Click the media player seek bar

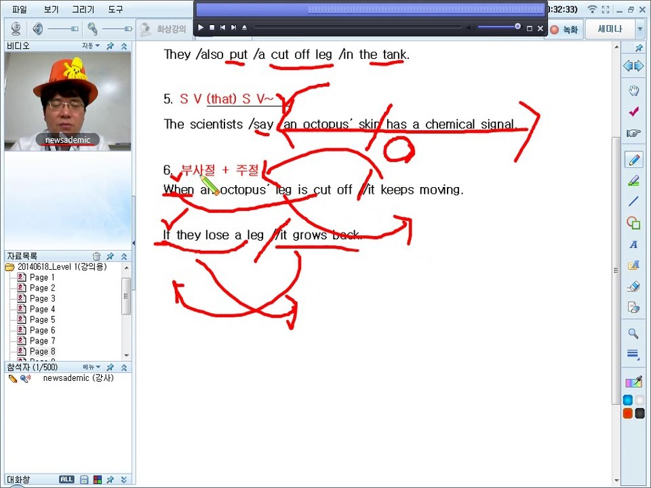[357, 27]
